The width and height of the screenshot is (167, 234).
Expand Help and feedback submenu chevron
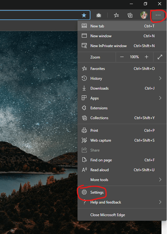(x=160, y=202)
